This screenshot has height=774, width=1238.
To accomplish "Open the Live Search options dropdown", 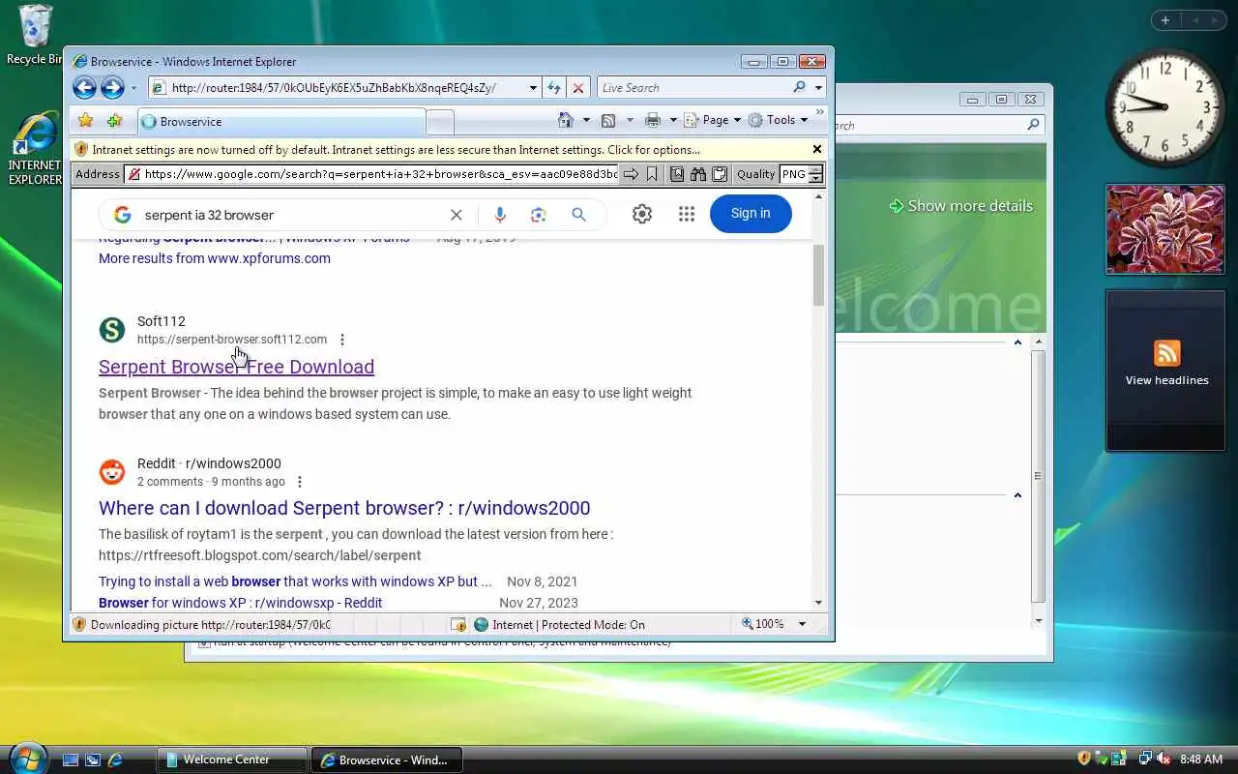I will click(818, 88).
